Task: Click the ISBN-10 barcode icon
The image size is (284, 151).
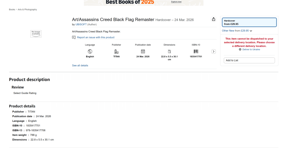Action: 196,51
